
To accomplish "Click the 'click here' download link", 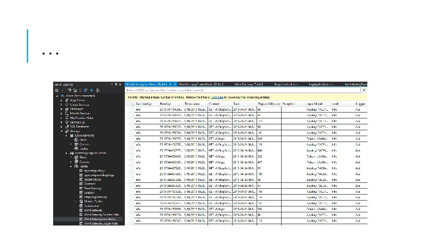I will tap(217, 98).
